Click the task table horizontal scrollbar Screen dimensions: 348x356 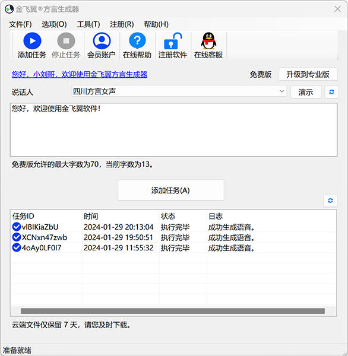pyautogui.click(x=173, y=311)
